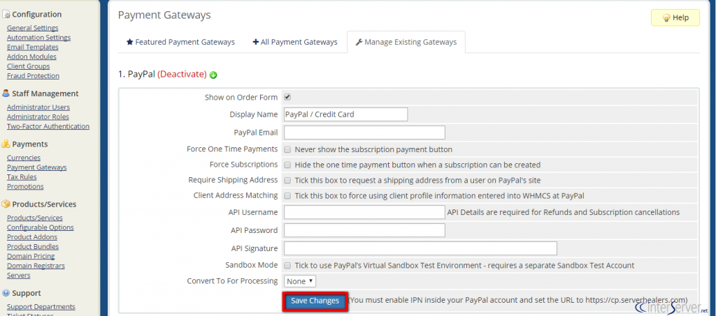Click the green arrow icon beside Deactivate
The image size is (716, 316).
click(x=213, y=75)
